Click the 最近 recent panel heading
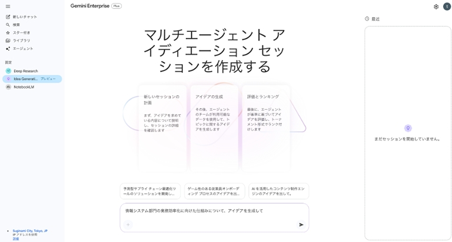452x242 pixels. (375, 19)
